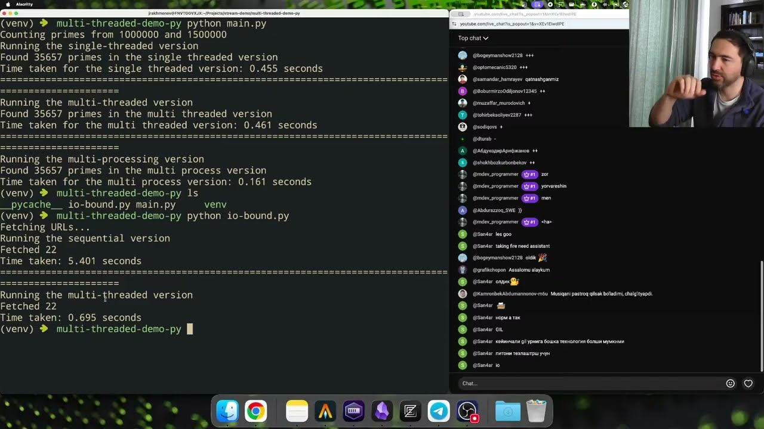Screen dimensions: 764x429
Task: Open the Downloads folder in the dock
Action: pos(508,411)
